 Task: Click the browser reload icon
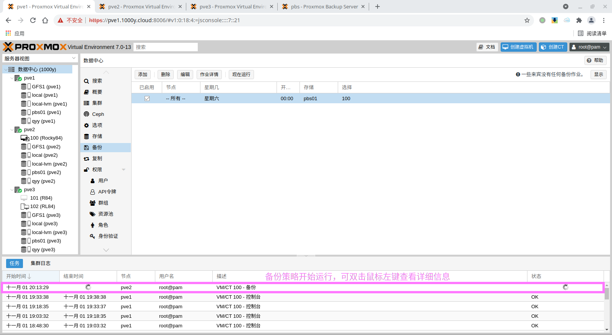tap(33, 20)
